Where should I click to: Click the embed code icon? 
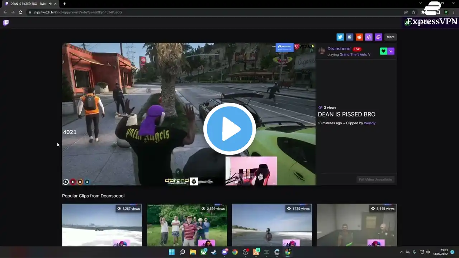(369, 37)
